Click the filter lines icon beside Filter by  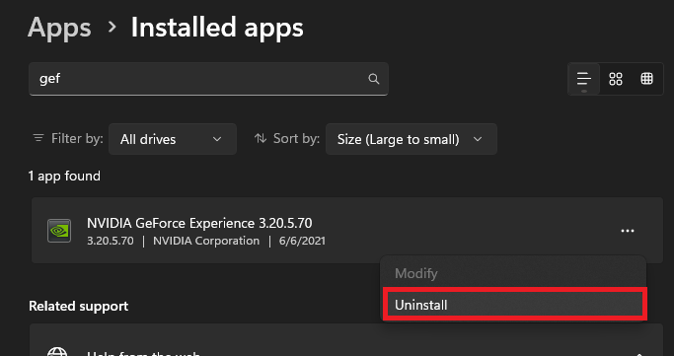(38, 138)
